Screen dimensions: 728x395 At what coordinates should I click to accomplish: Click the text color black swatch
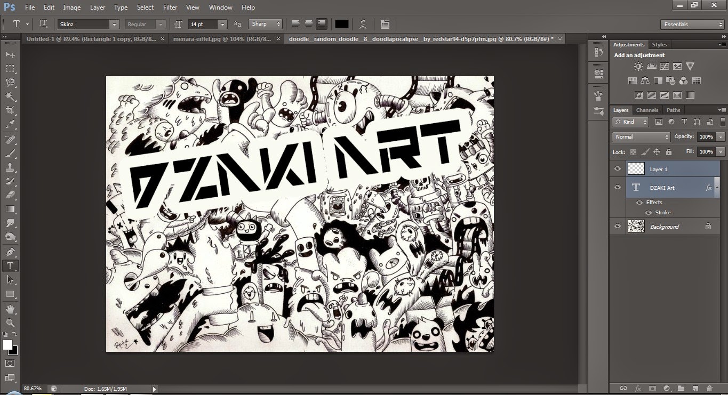342,24
